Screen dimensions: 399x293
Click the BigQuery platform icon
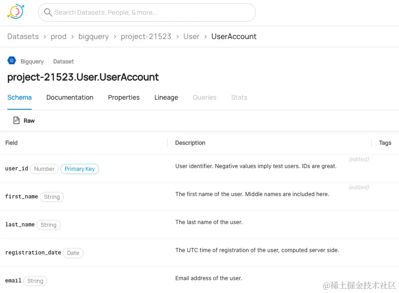click(12, 61)
